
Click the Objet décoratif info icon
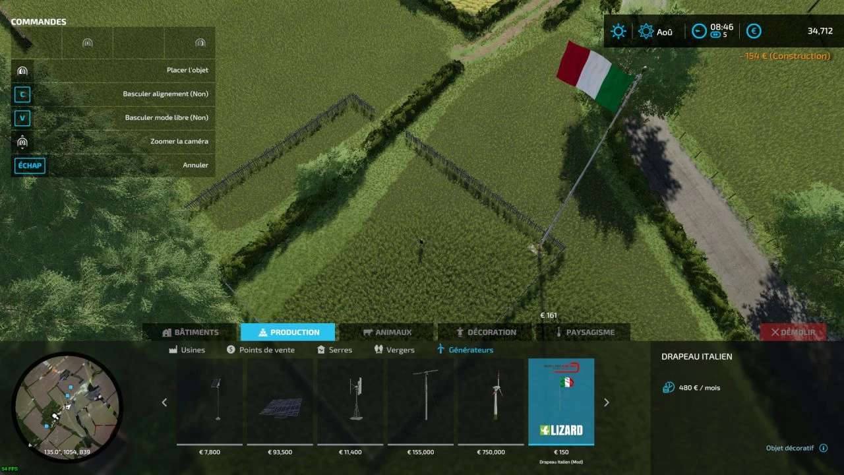coord(823,448)
